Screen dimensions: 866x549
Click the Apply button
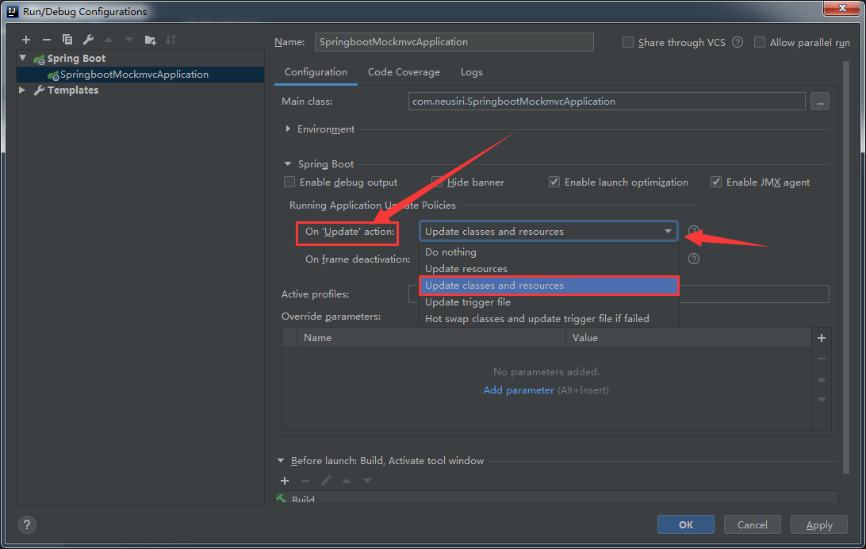[819, 524]
